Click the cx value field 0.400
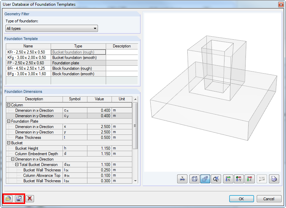The height and width of the screenshot is (208, 286). point(99,110)
